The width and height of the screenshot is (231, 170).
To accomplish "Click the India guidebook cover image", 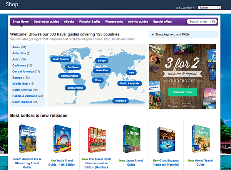I will pos(62,139).
